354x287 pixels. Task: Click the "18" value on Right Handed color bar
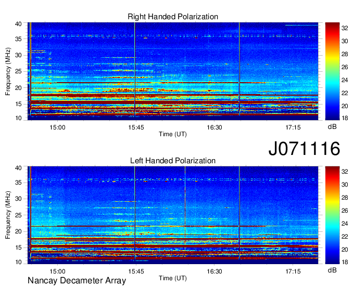(x=345, y=118)
